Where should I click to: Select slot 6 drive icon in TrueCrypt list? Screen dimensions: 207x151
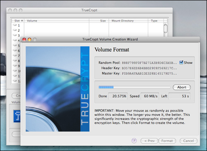pos(15,50)
